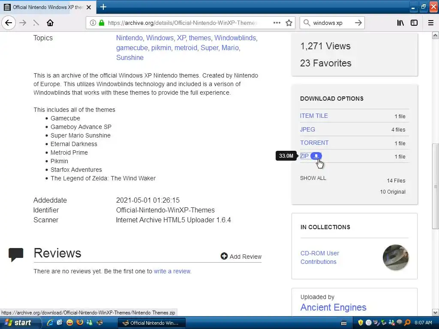Click the Super Mario Sunshine list item
439x329 pixels.
[x=80, y=135]
